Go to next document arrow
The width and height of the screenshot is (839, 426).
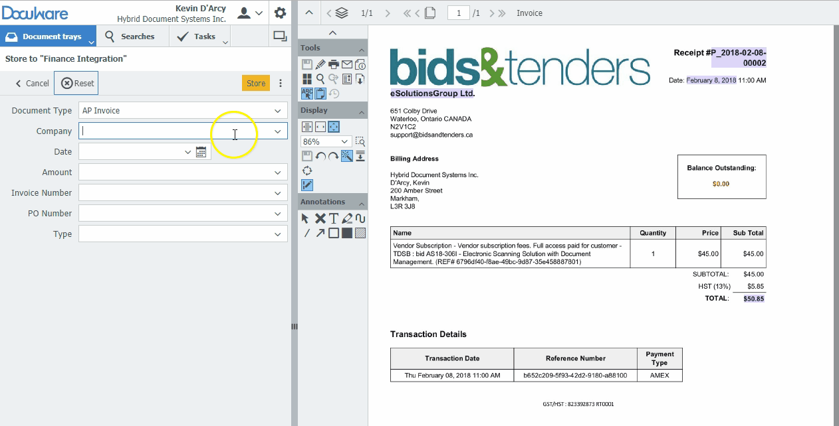388,13
